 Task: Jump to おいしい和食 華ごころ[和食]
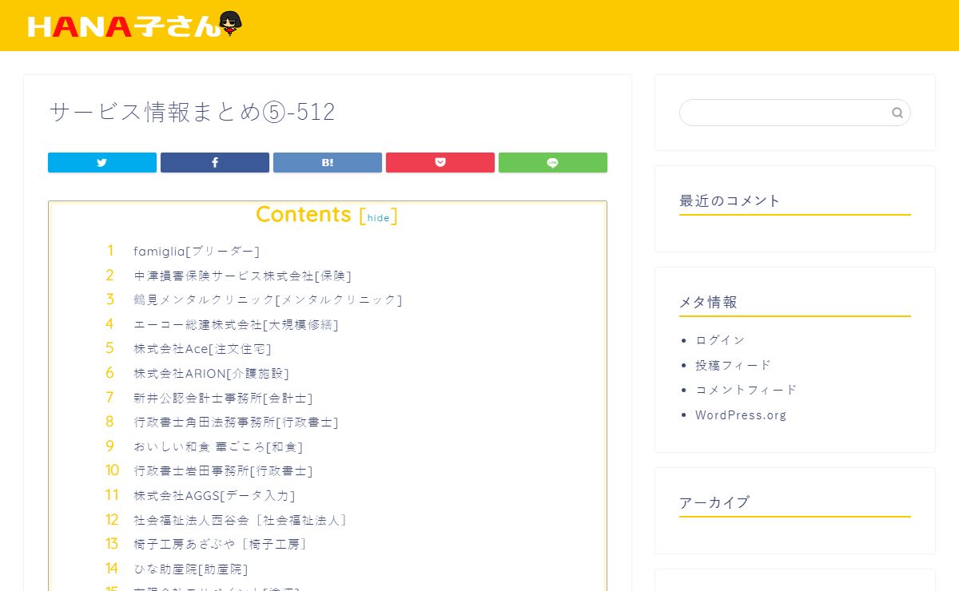point(219,446)
